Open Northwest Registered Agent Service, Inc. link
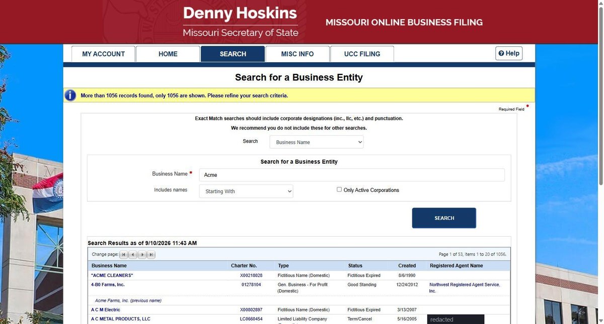The width and height of the screenshot is (604, 324). [x=465, y=288]
